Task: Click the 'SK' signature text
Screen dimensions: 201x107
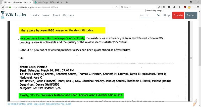Action: coord(21,58)
